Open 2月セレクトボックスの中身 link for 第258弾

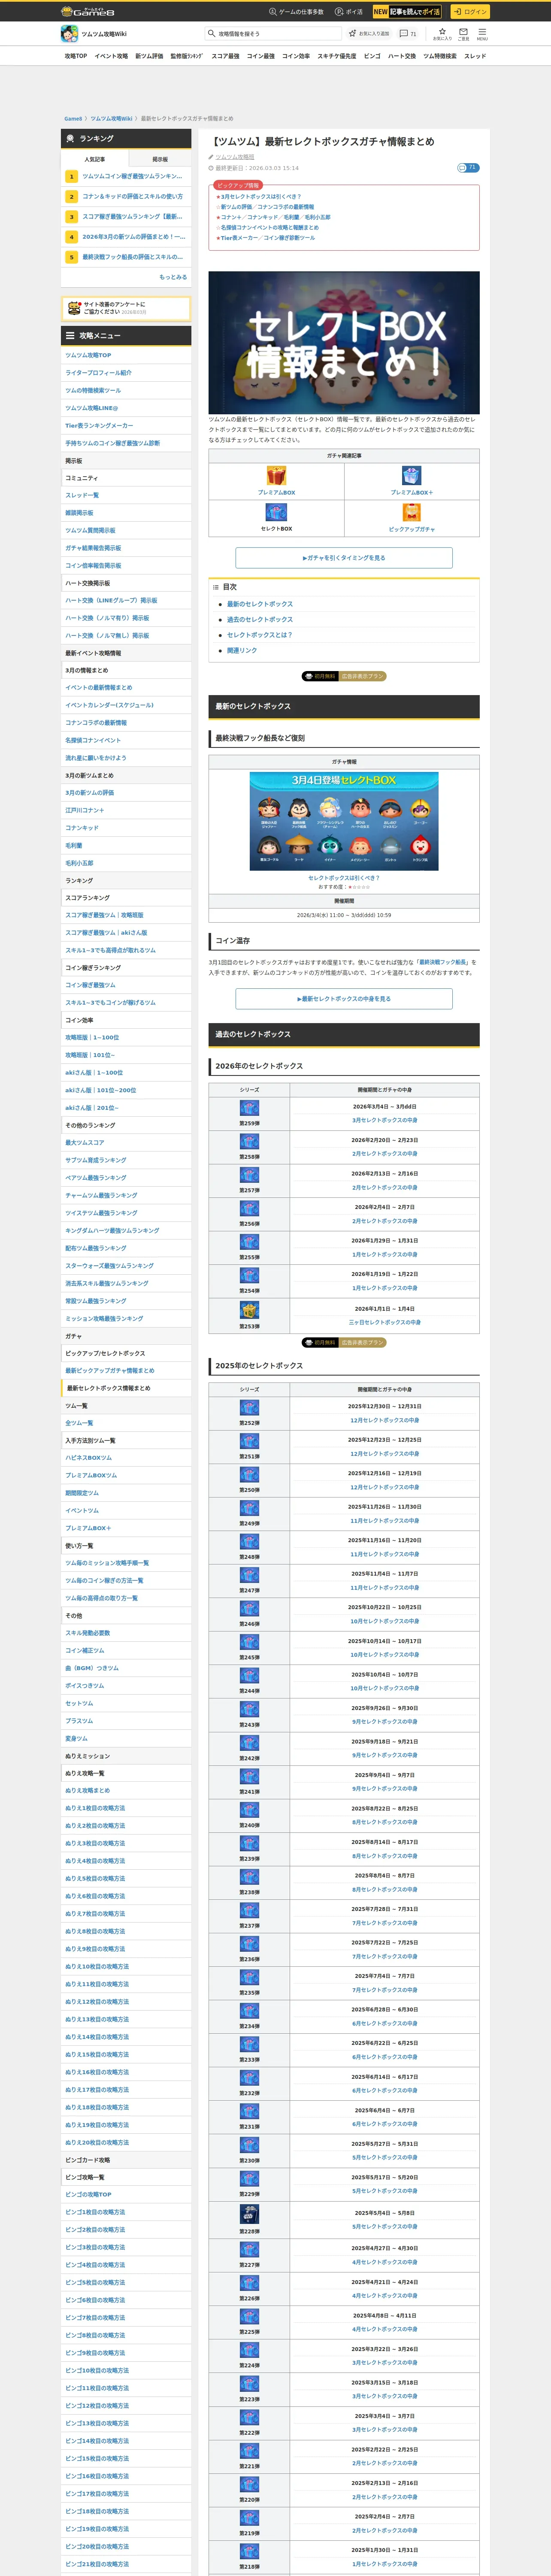(x=385, y=1154)
